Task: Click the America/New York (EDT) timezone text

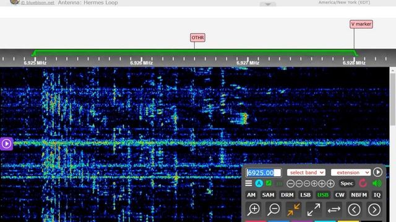Action: 344,2
